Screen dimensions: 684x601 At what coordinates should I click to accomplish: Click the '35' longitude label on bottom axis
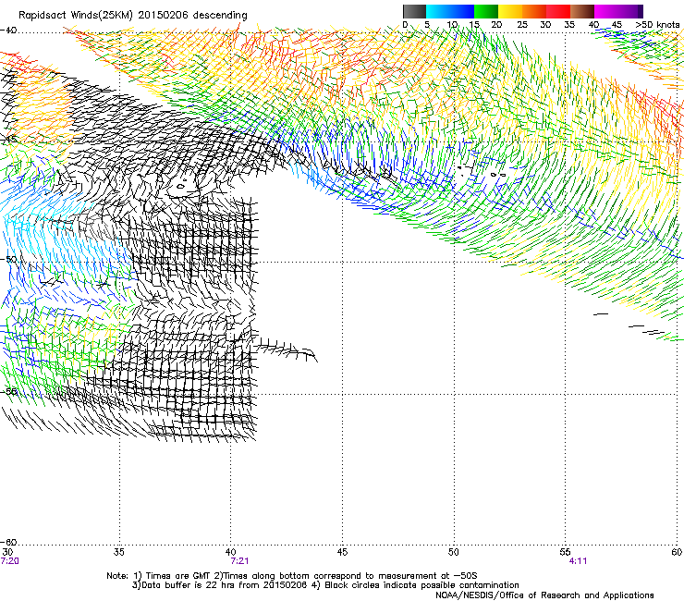(118, 552)
